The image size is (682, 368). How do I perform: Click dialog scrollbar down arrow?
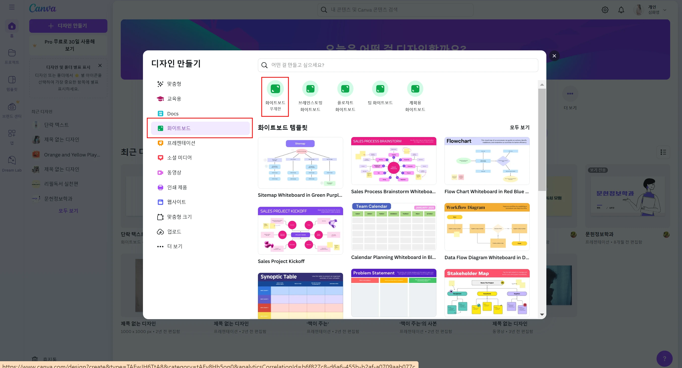point(542,315)
